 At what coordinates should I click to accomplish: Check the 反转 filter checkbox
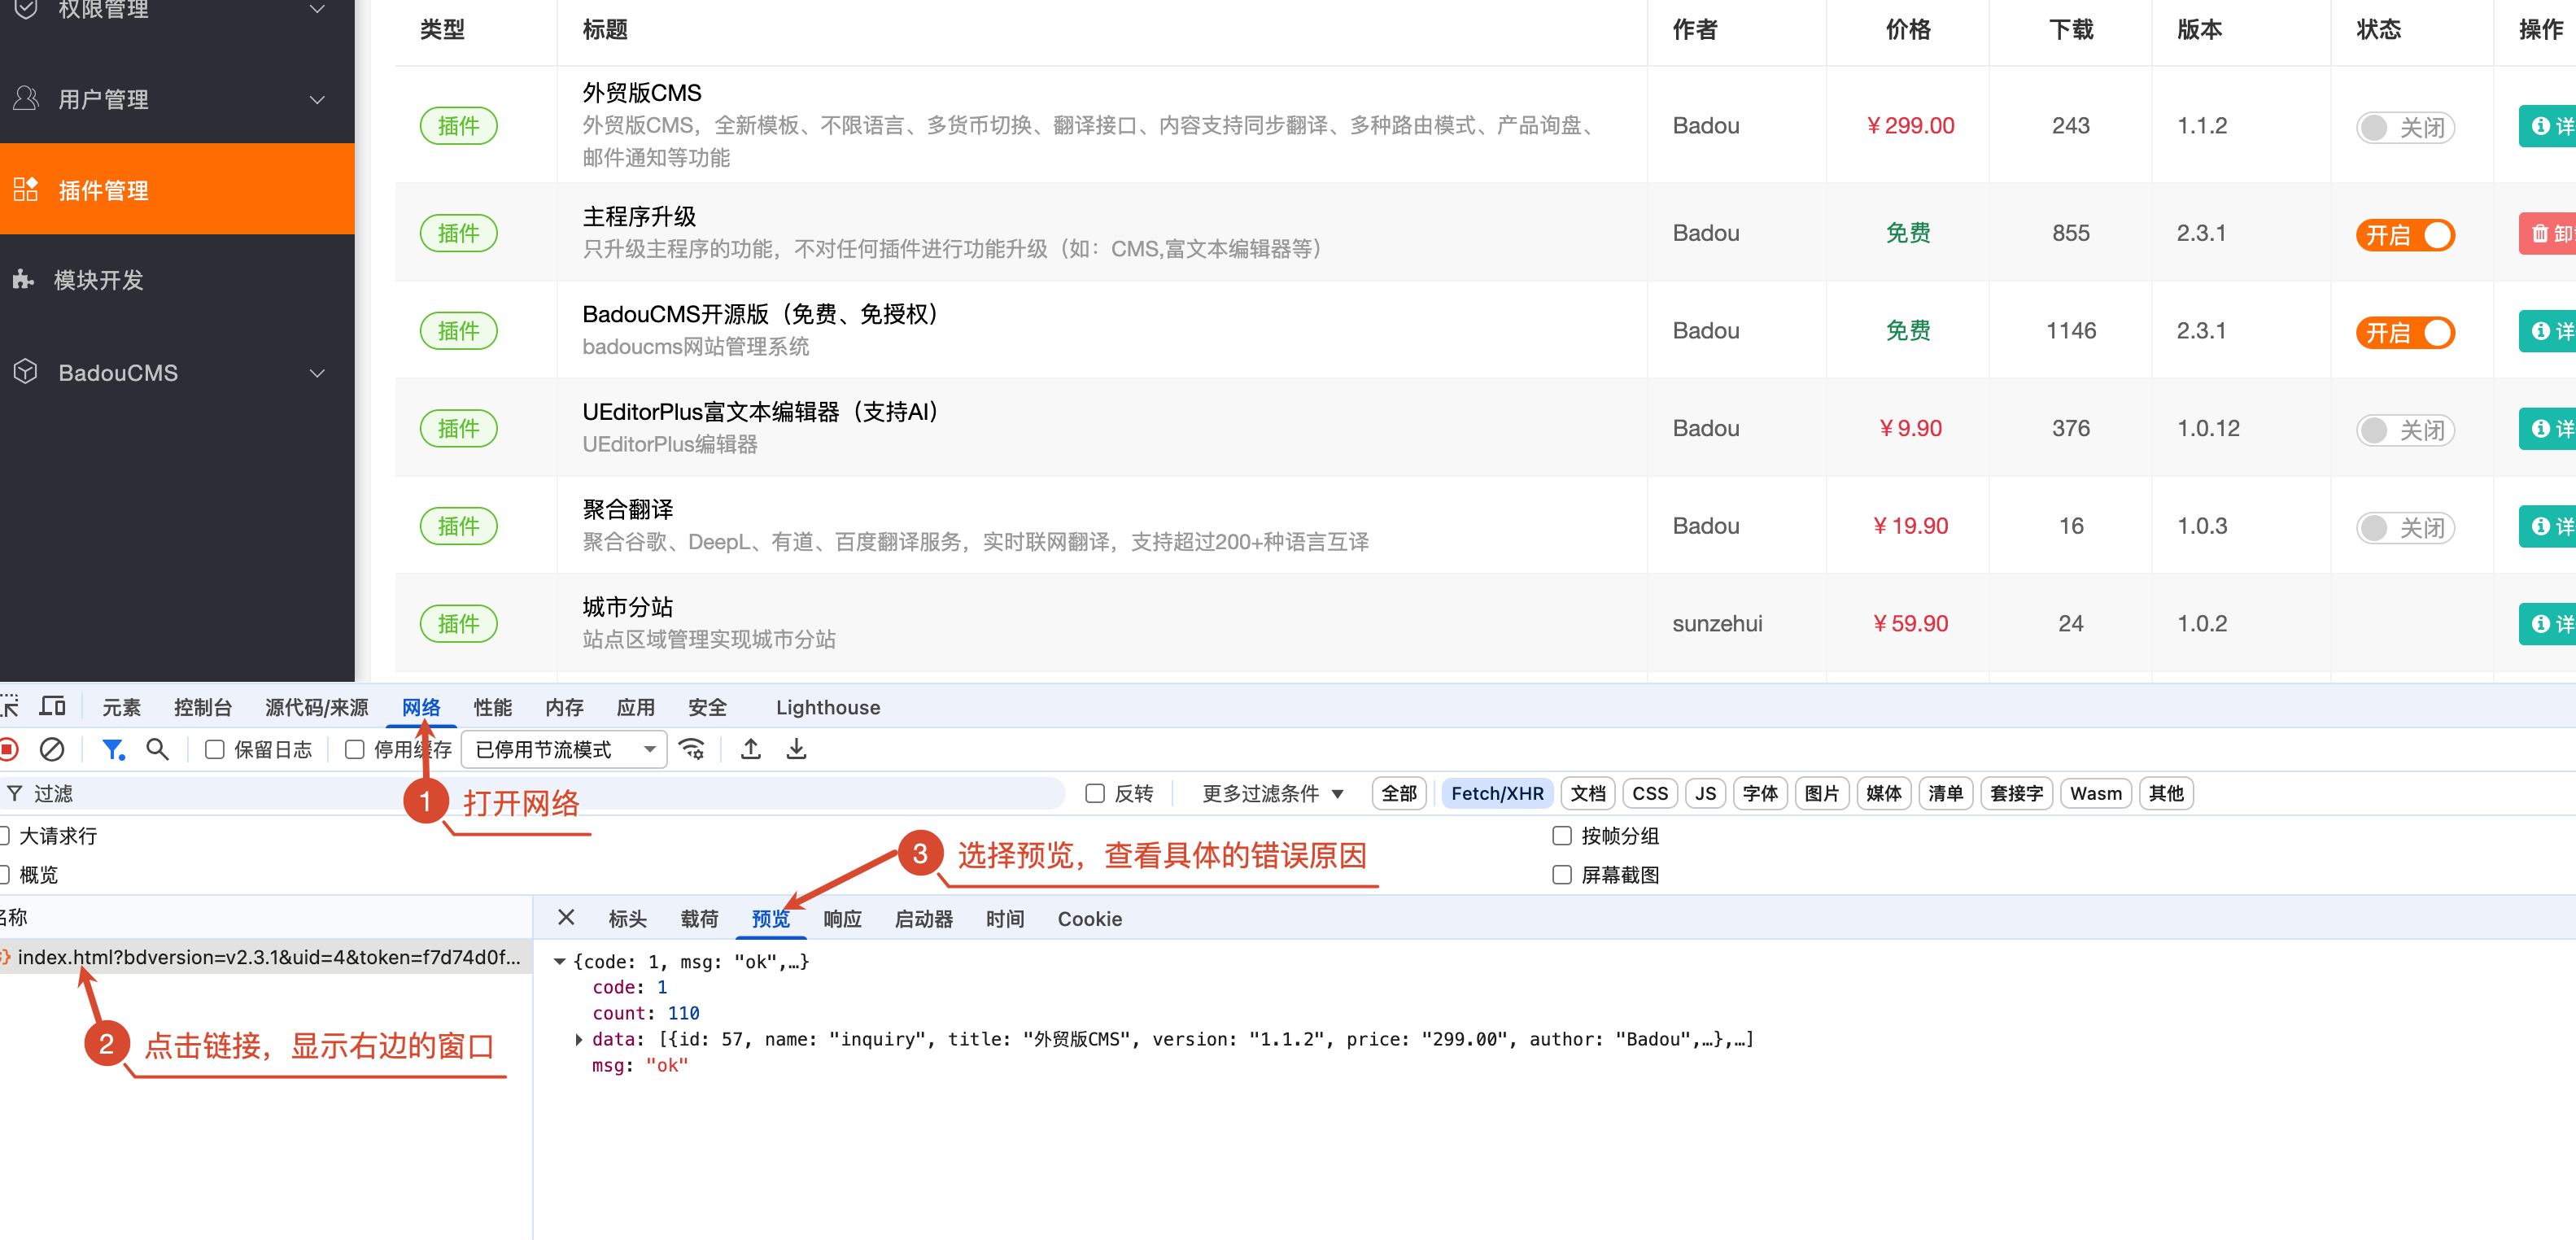[x=1095, y=793]
